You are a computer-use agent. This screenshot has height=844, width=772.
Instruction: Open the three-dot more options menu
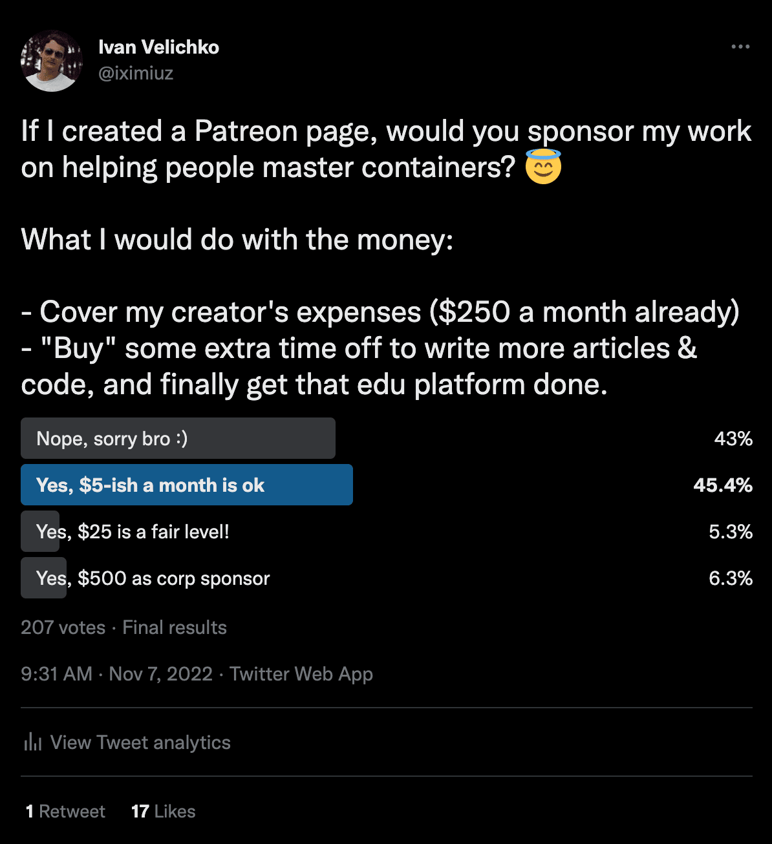740,47
